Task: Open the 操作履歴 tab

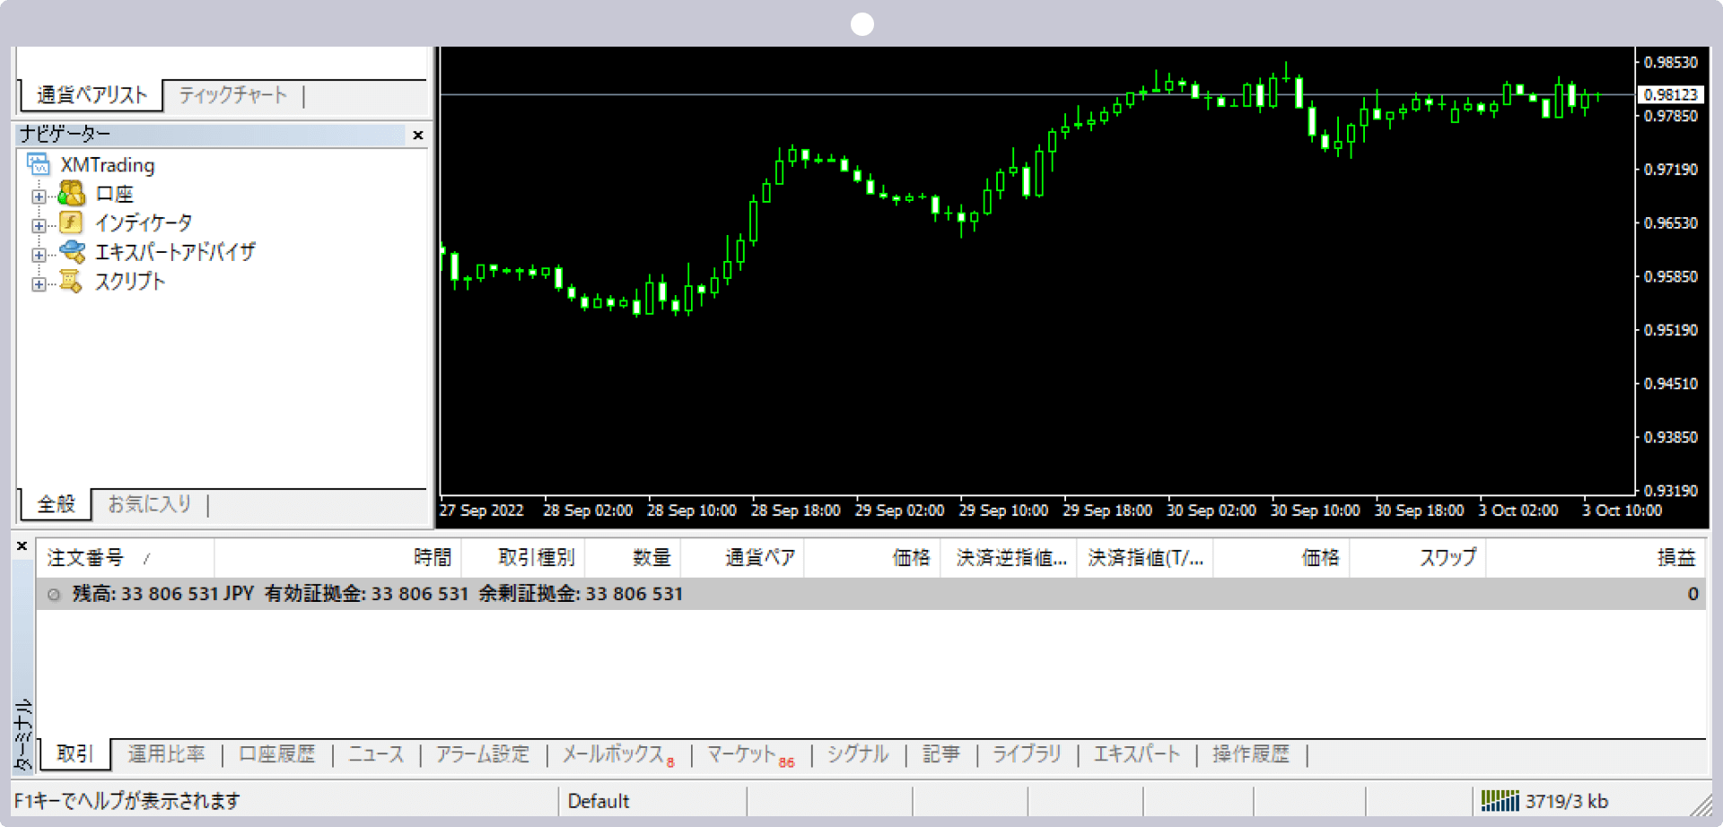Action: (1251, 754)
